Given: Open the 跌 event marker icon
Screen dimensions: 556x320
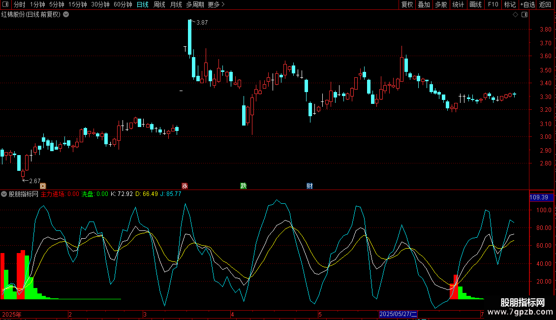Looking at the screenshot, I should [x=243, y=186].
